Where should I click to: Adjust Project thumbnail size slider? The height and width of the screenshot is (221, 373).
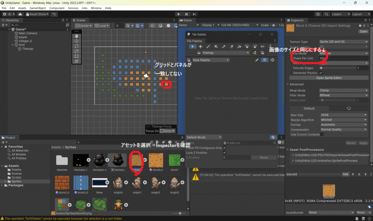tap(180, 213)
